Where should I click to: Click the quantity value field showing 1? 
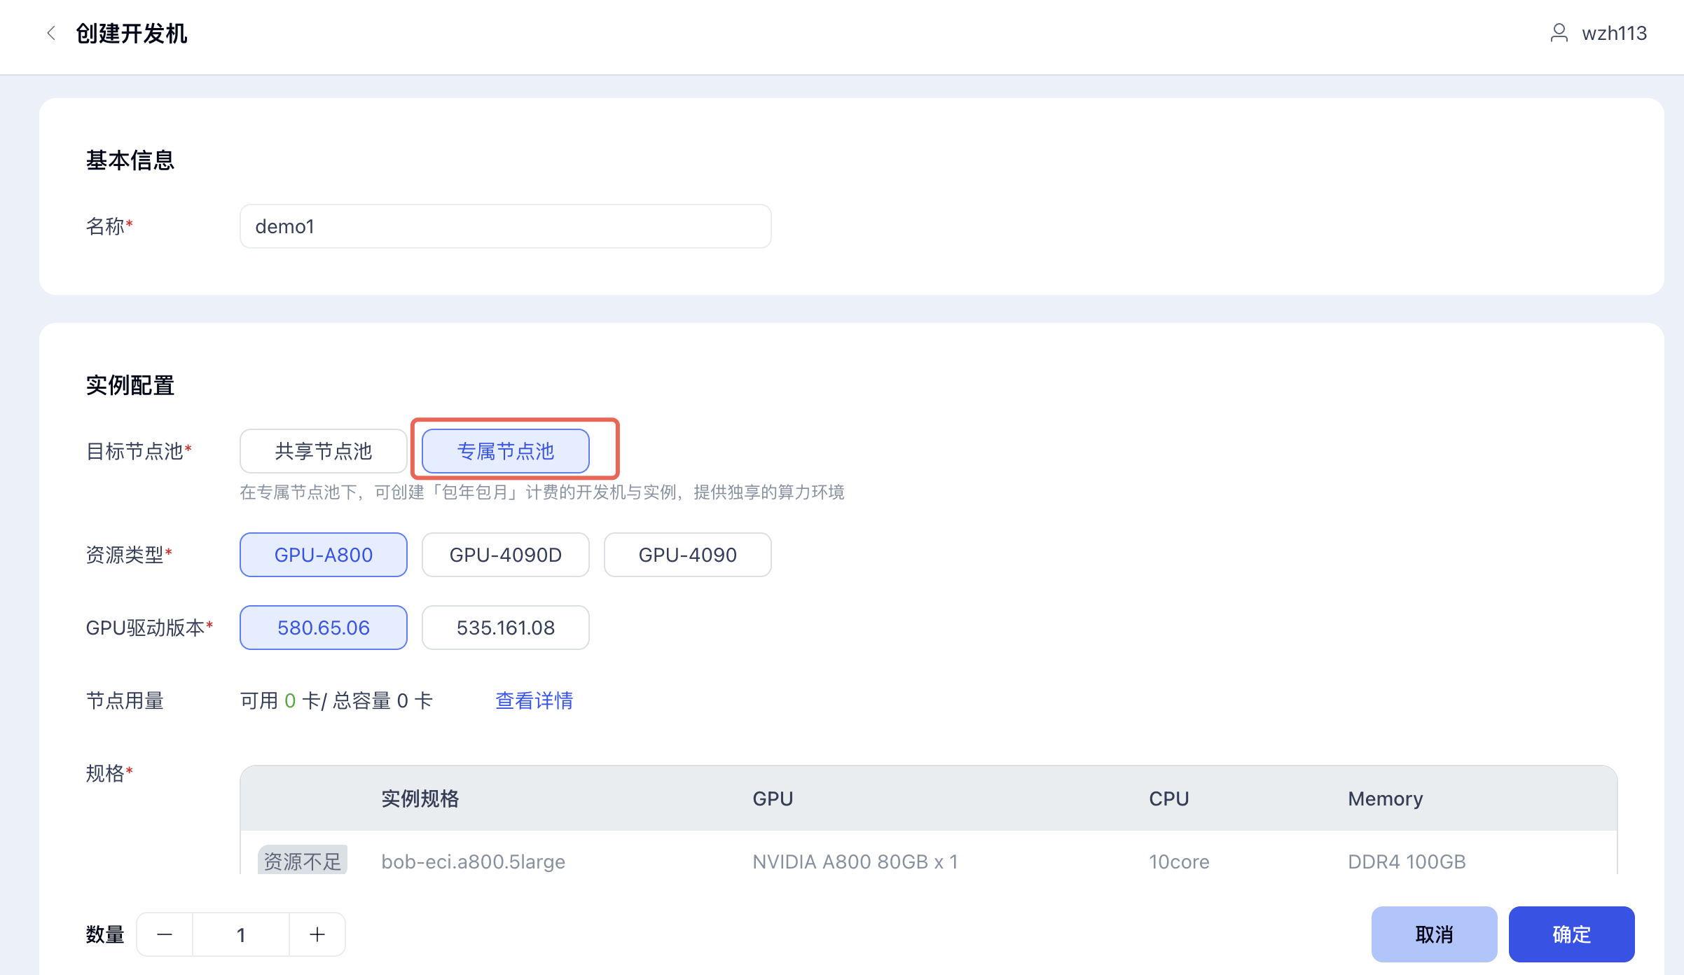[x=241, y=934]
